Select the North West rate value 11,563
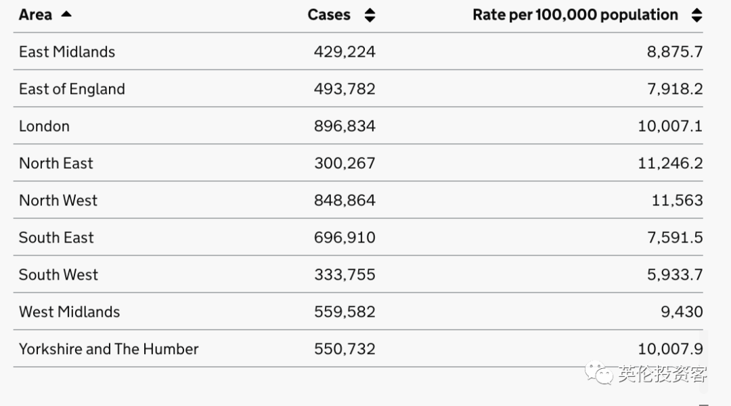 coord(677,201)
